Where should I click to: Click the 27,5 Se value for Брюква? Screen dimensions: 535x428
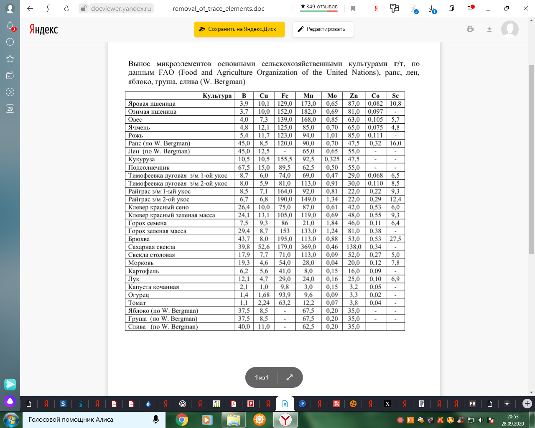[395, 239]
